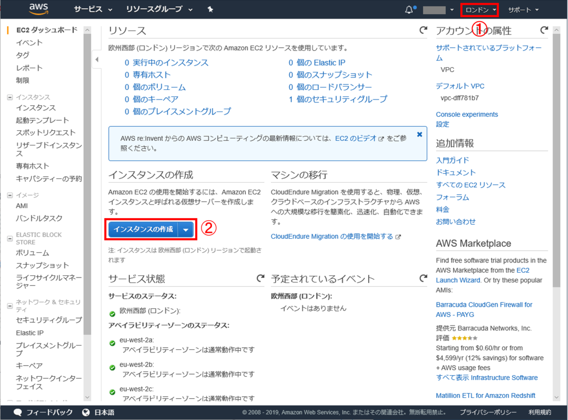Image resolution: width=568 pixels, height=420 pixels.
Task: Open キャパシティーの予約 in sidebar
Action: [49, 179]
